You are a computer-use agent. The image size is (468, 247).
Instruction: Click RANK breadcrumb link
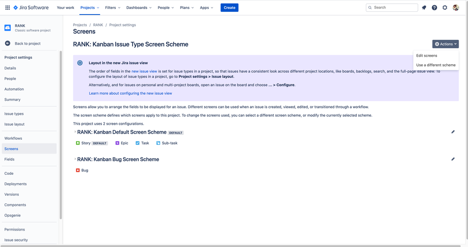tap(98, 25)
